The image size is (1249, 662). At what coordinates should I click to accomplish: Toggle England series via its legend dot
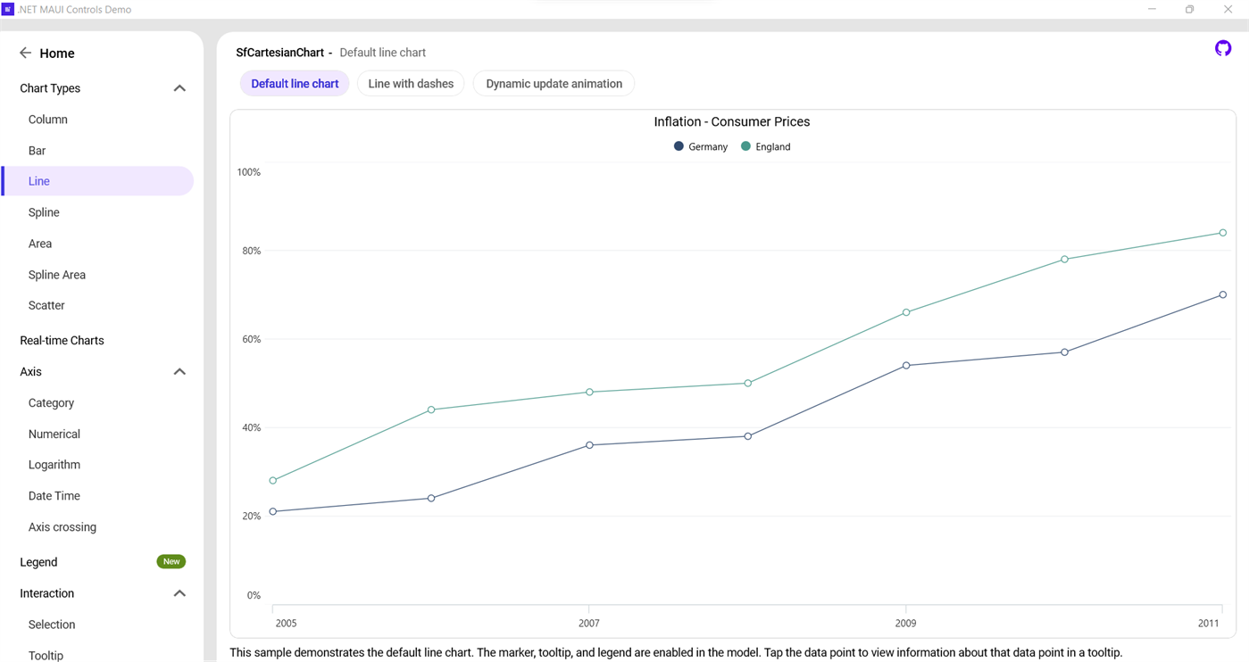point(745,146)
